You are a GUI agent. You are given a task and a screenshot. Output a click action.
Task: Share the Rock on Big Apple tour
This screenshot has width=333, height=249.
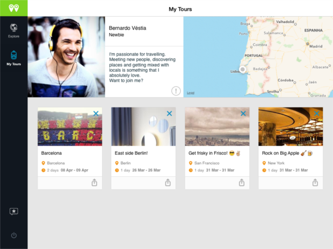[x=315, y=183]
